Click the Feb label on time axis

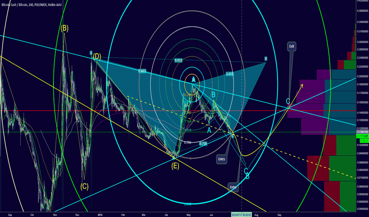(123, 215)
